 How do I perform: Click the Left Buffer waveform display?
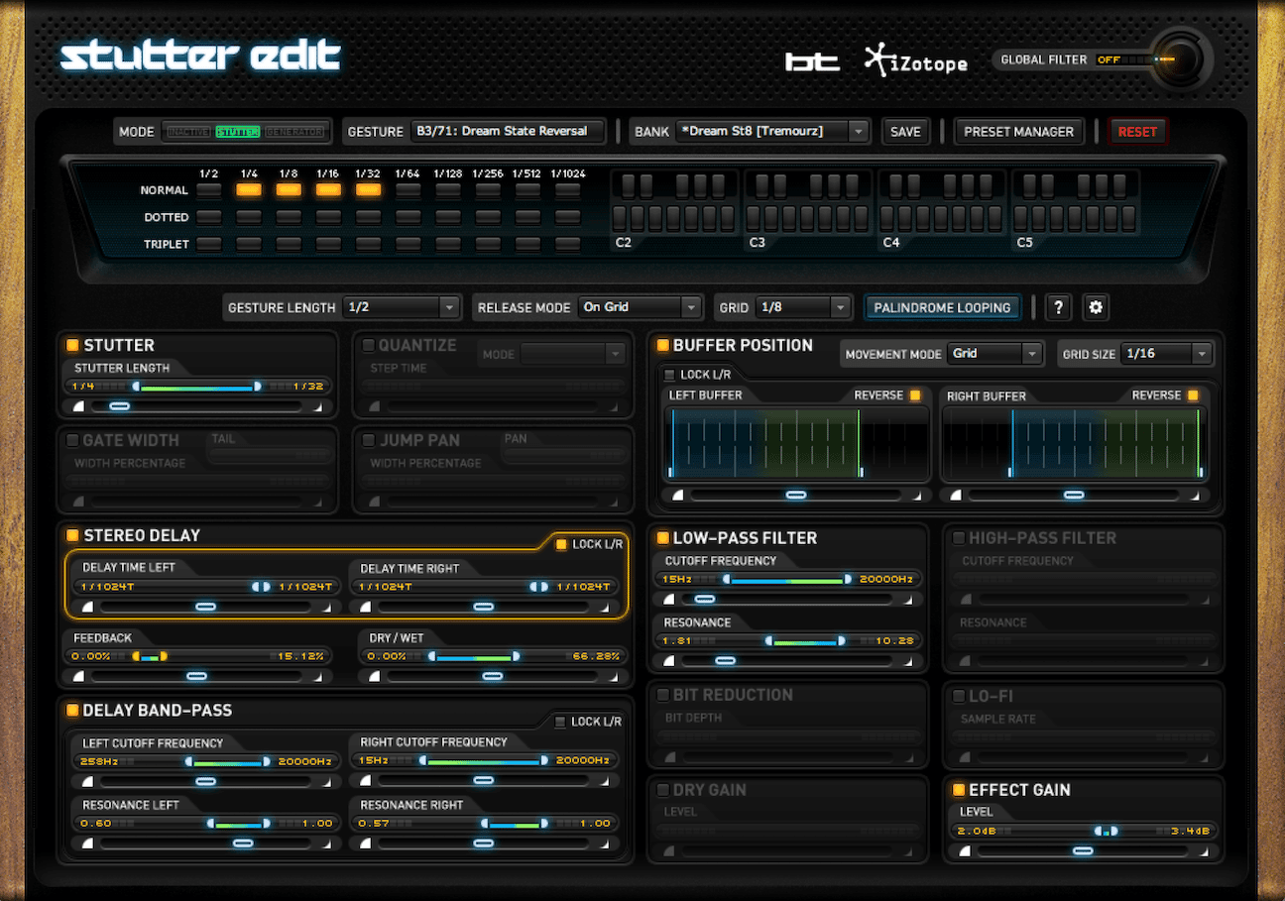coord(797,444)
